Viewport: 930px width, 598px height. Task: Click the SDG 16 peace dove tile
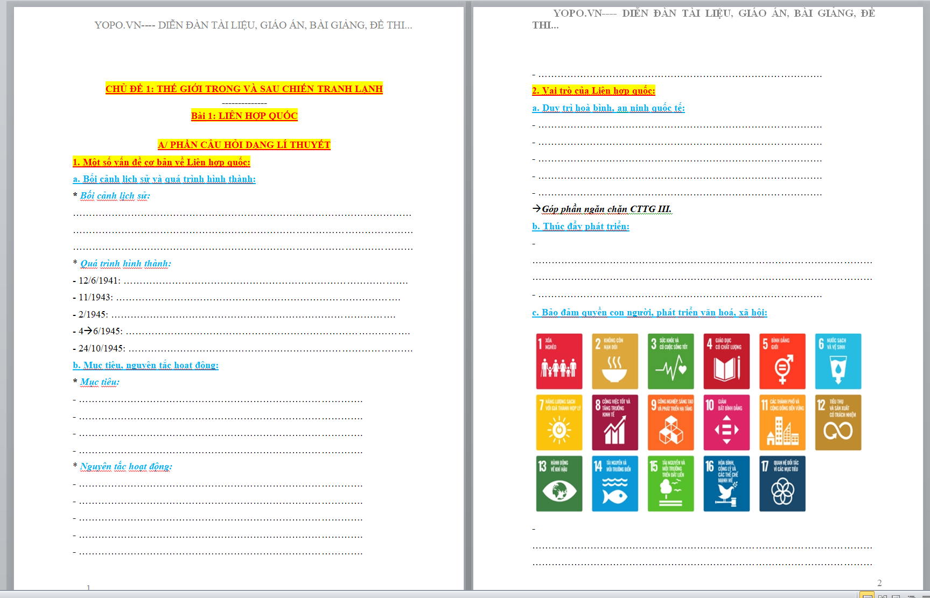(726, 484)
